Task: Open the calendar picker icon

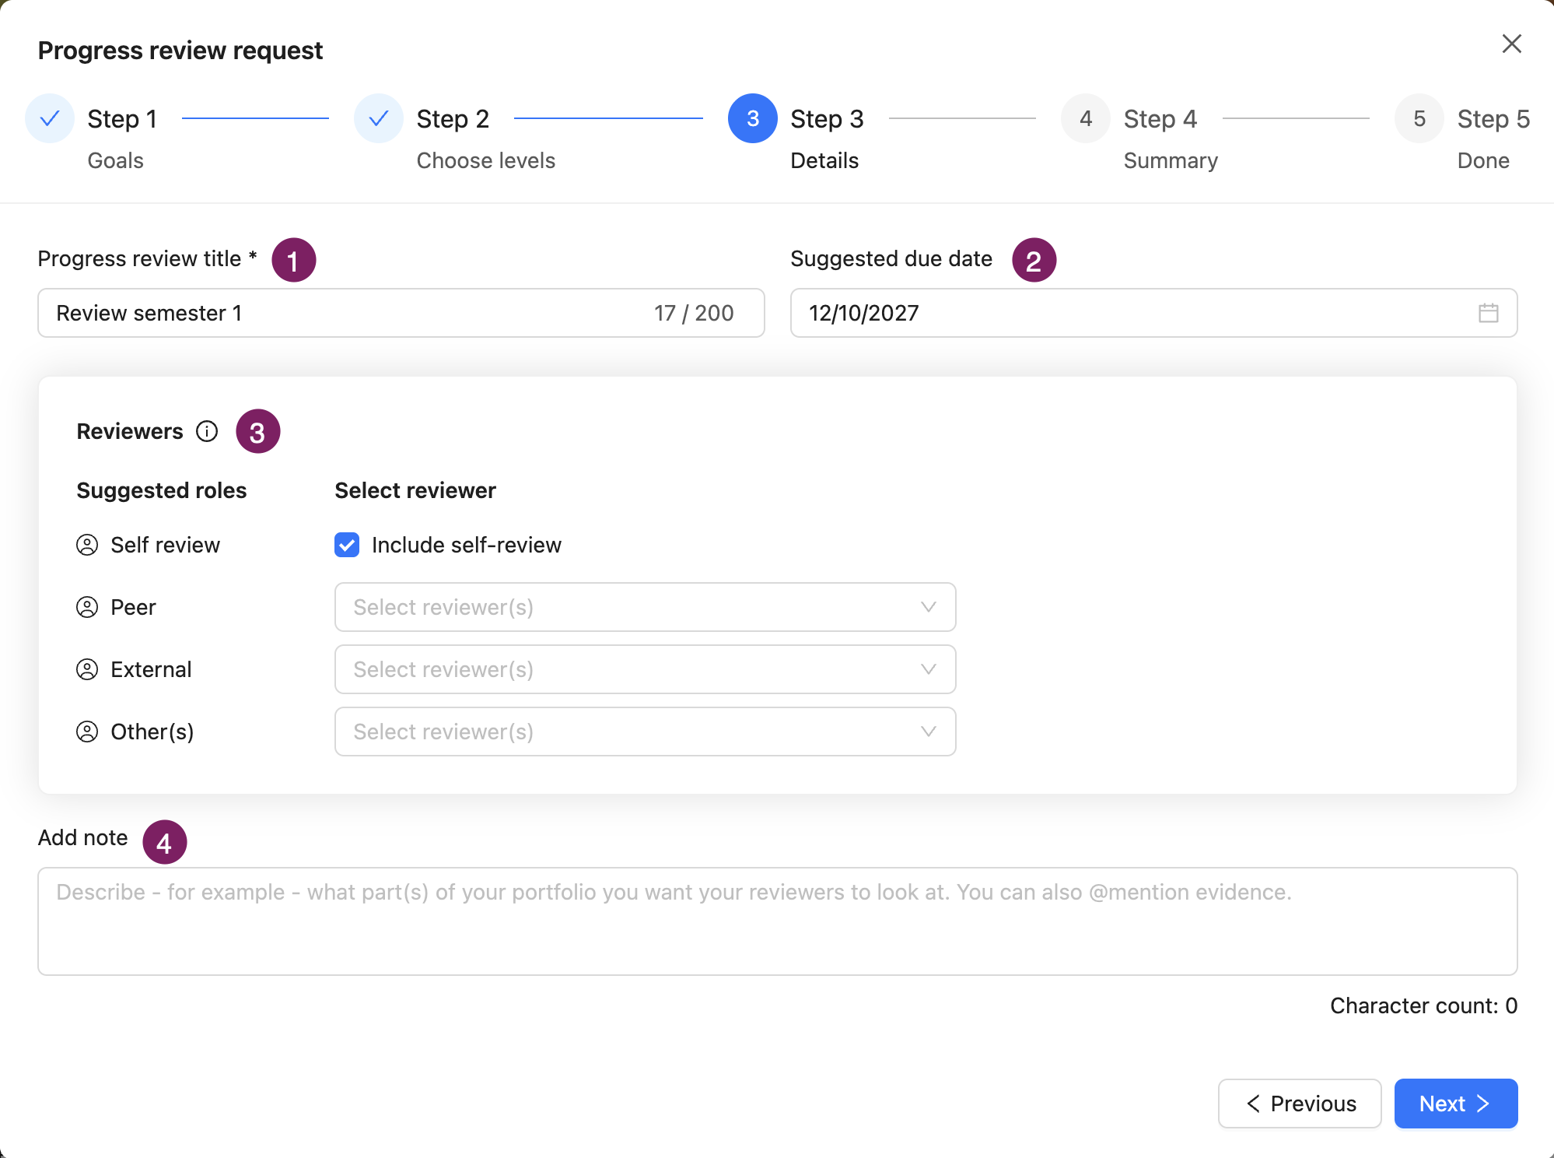Action: point(1488,313)
